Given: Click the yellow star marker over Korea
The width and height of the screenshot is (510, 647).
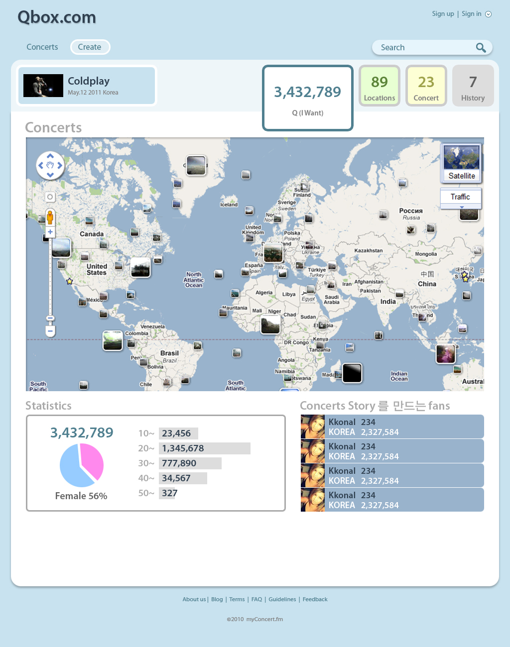Looking at the screenshot, I should [465, 276].
